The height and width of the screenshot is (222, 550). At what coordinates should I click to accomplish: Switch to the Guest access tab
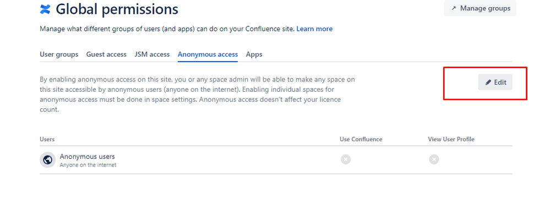tap(106, 54)
